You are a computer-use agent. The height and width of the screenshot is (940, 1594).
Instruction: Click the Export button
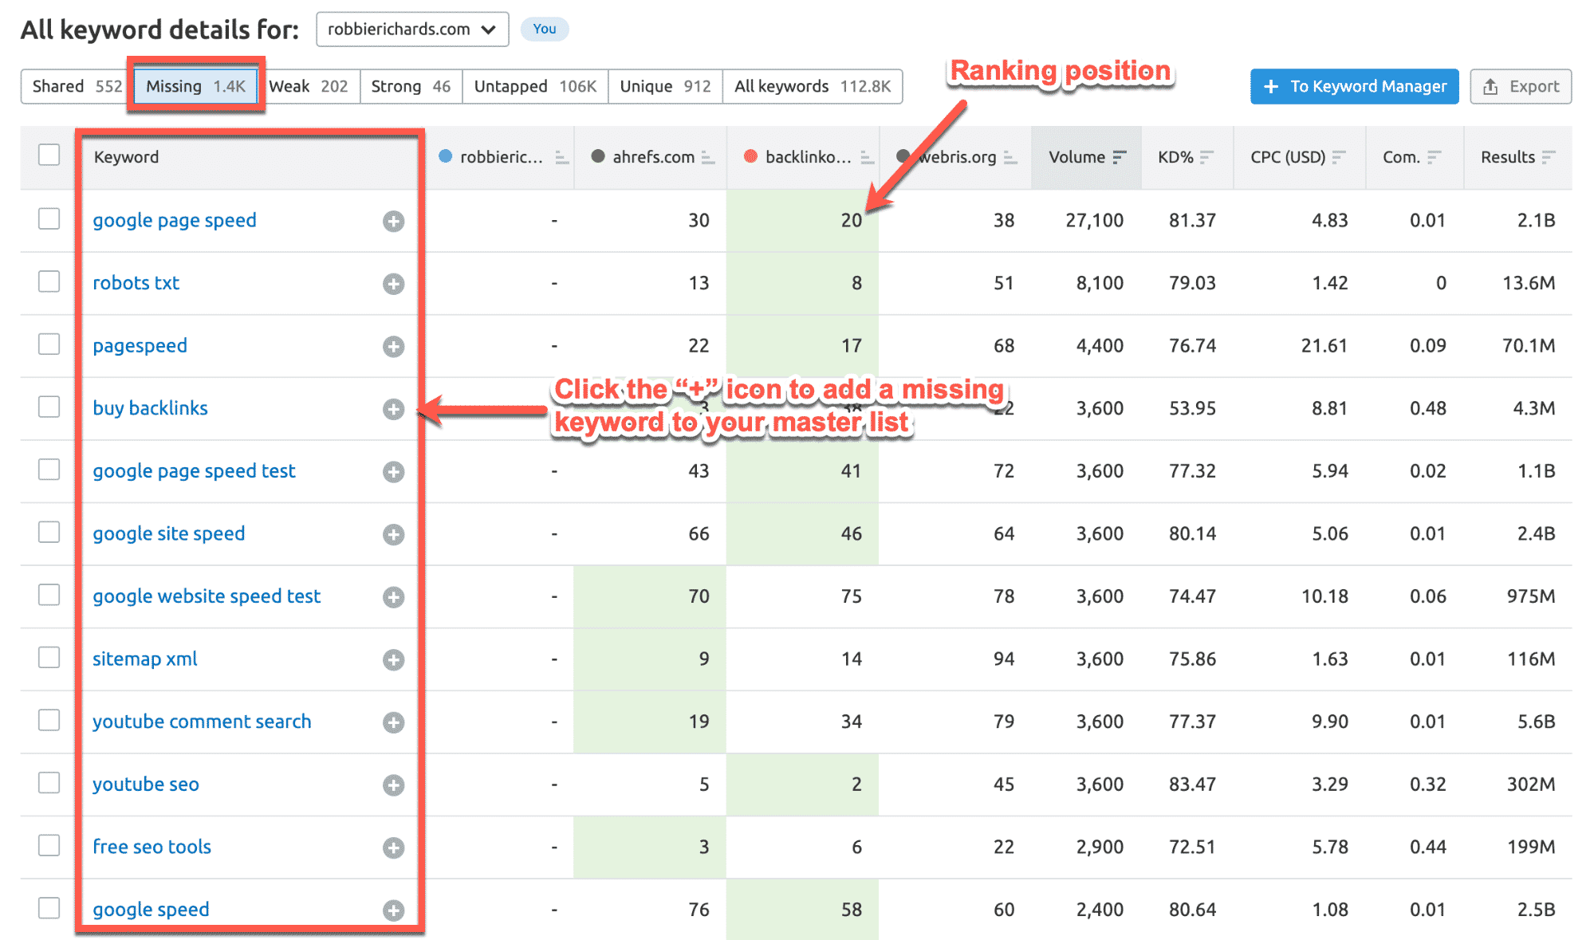tap(1521, 86)
